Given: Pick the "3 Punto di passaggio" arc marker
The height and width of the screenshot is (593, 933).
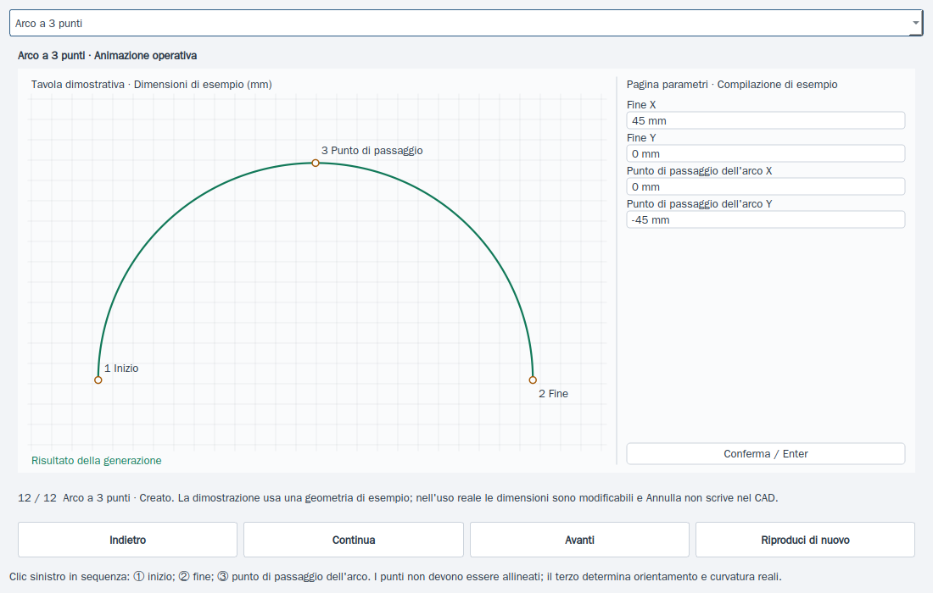Looking at the screenshot, I should point(316,163).
